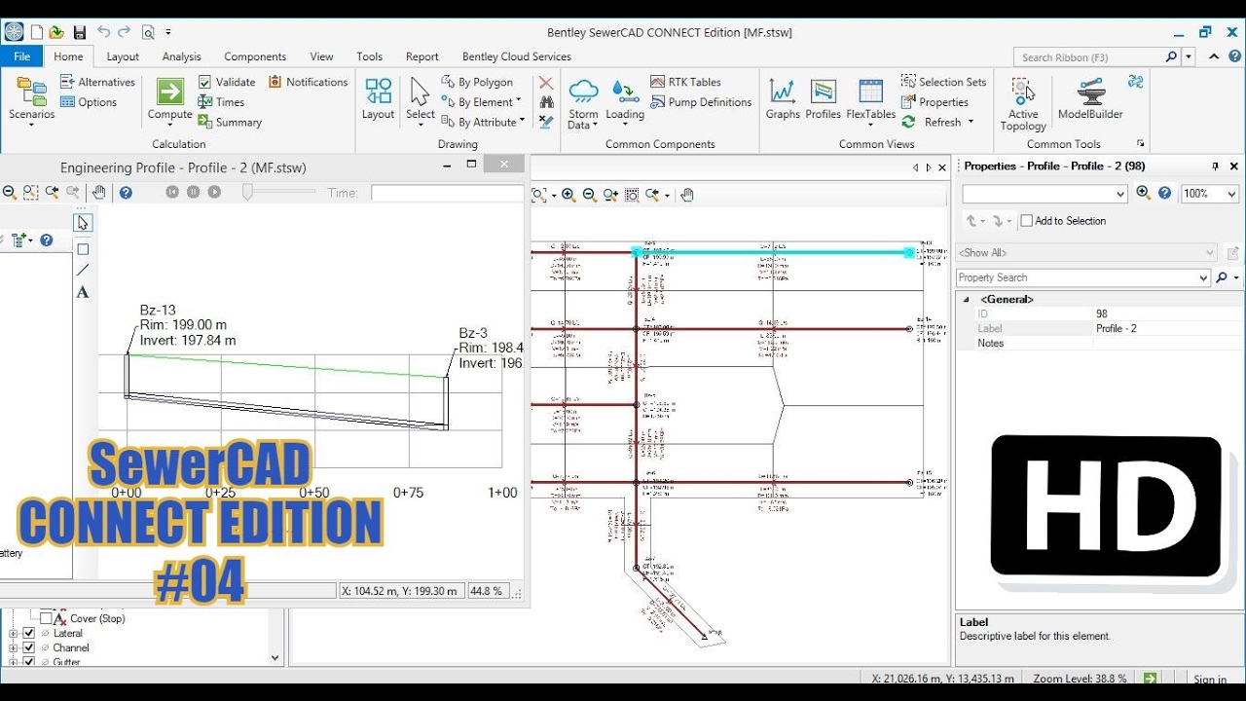Screen dimensions: 1246x701
Task: Open the By Element dropdown arrow
Action: (519, 101)
